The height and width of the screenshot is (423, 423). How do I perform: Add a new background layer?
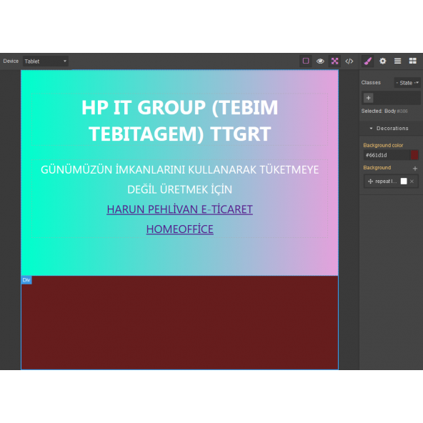(x=415, y=169)
